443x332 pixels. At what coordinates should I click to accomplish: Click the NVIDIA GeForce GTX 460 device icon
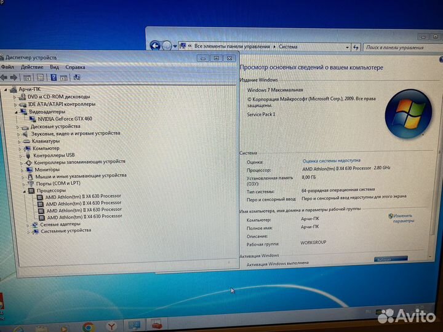click(33, 119)
